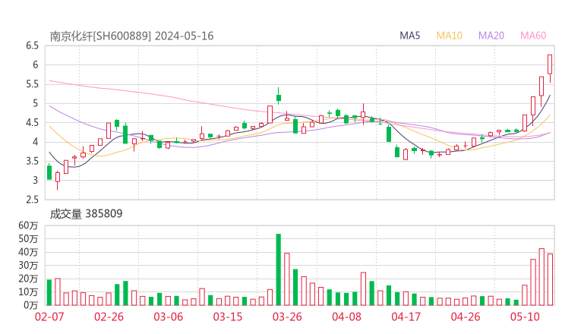Click the MA5 legend label

[409, 36]
